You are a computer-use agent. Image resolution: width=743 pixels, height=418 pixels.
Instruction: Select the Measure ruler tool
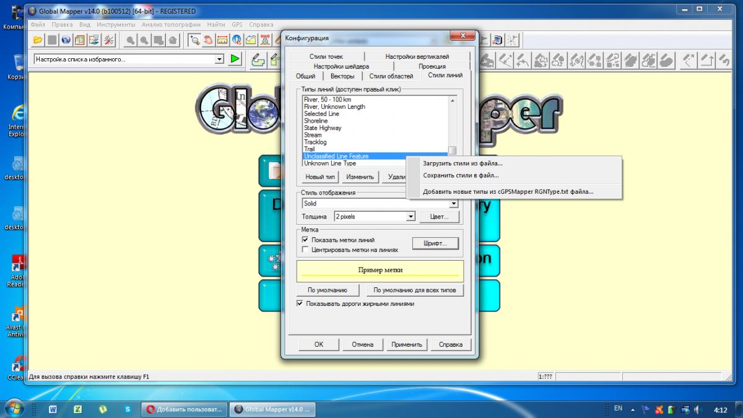[x=222, y=40]
